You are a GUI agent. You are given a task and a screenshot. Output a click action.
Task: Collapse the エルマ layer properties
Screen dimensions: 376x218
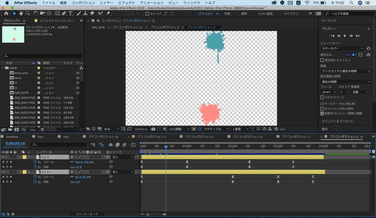(21, 157)
